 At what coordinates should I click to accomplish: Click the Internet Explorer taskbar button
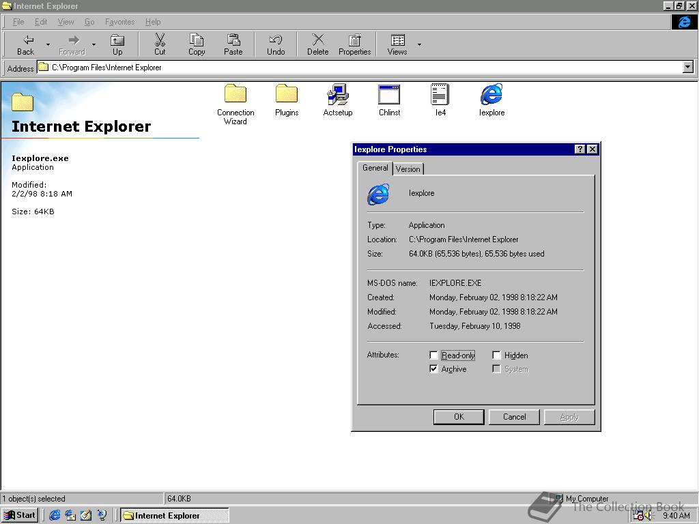(175, 515)
